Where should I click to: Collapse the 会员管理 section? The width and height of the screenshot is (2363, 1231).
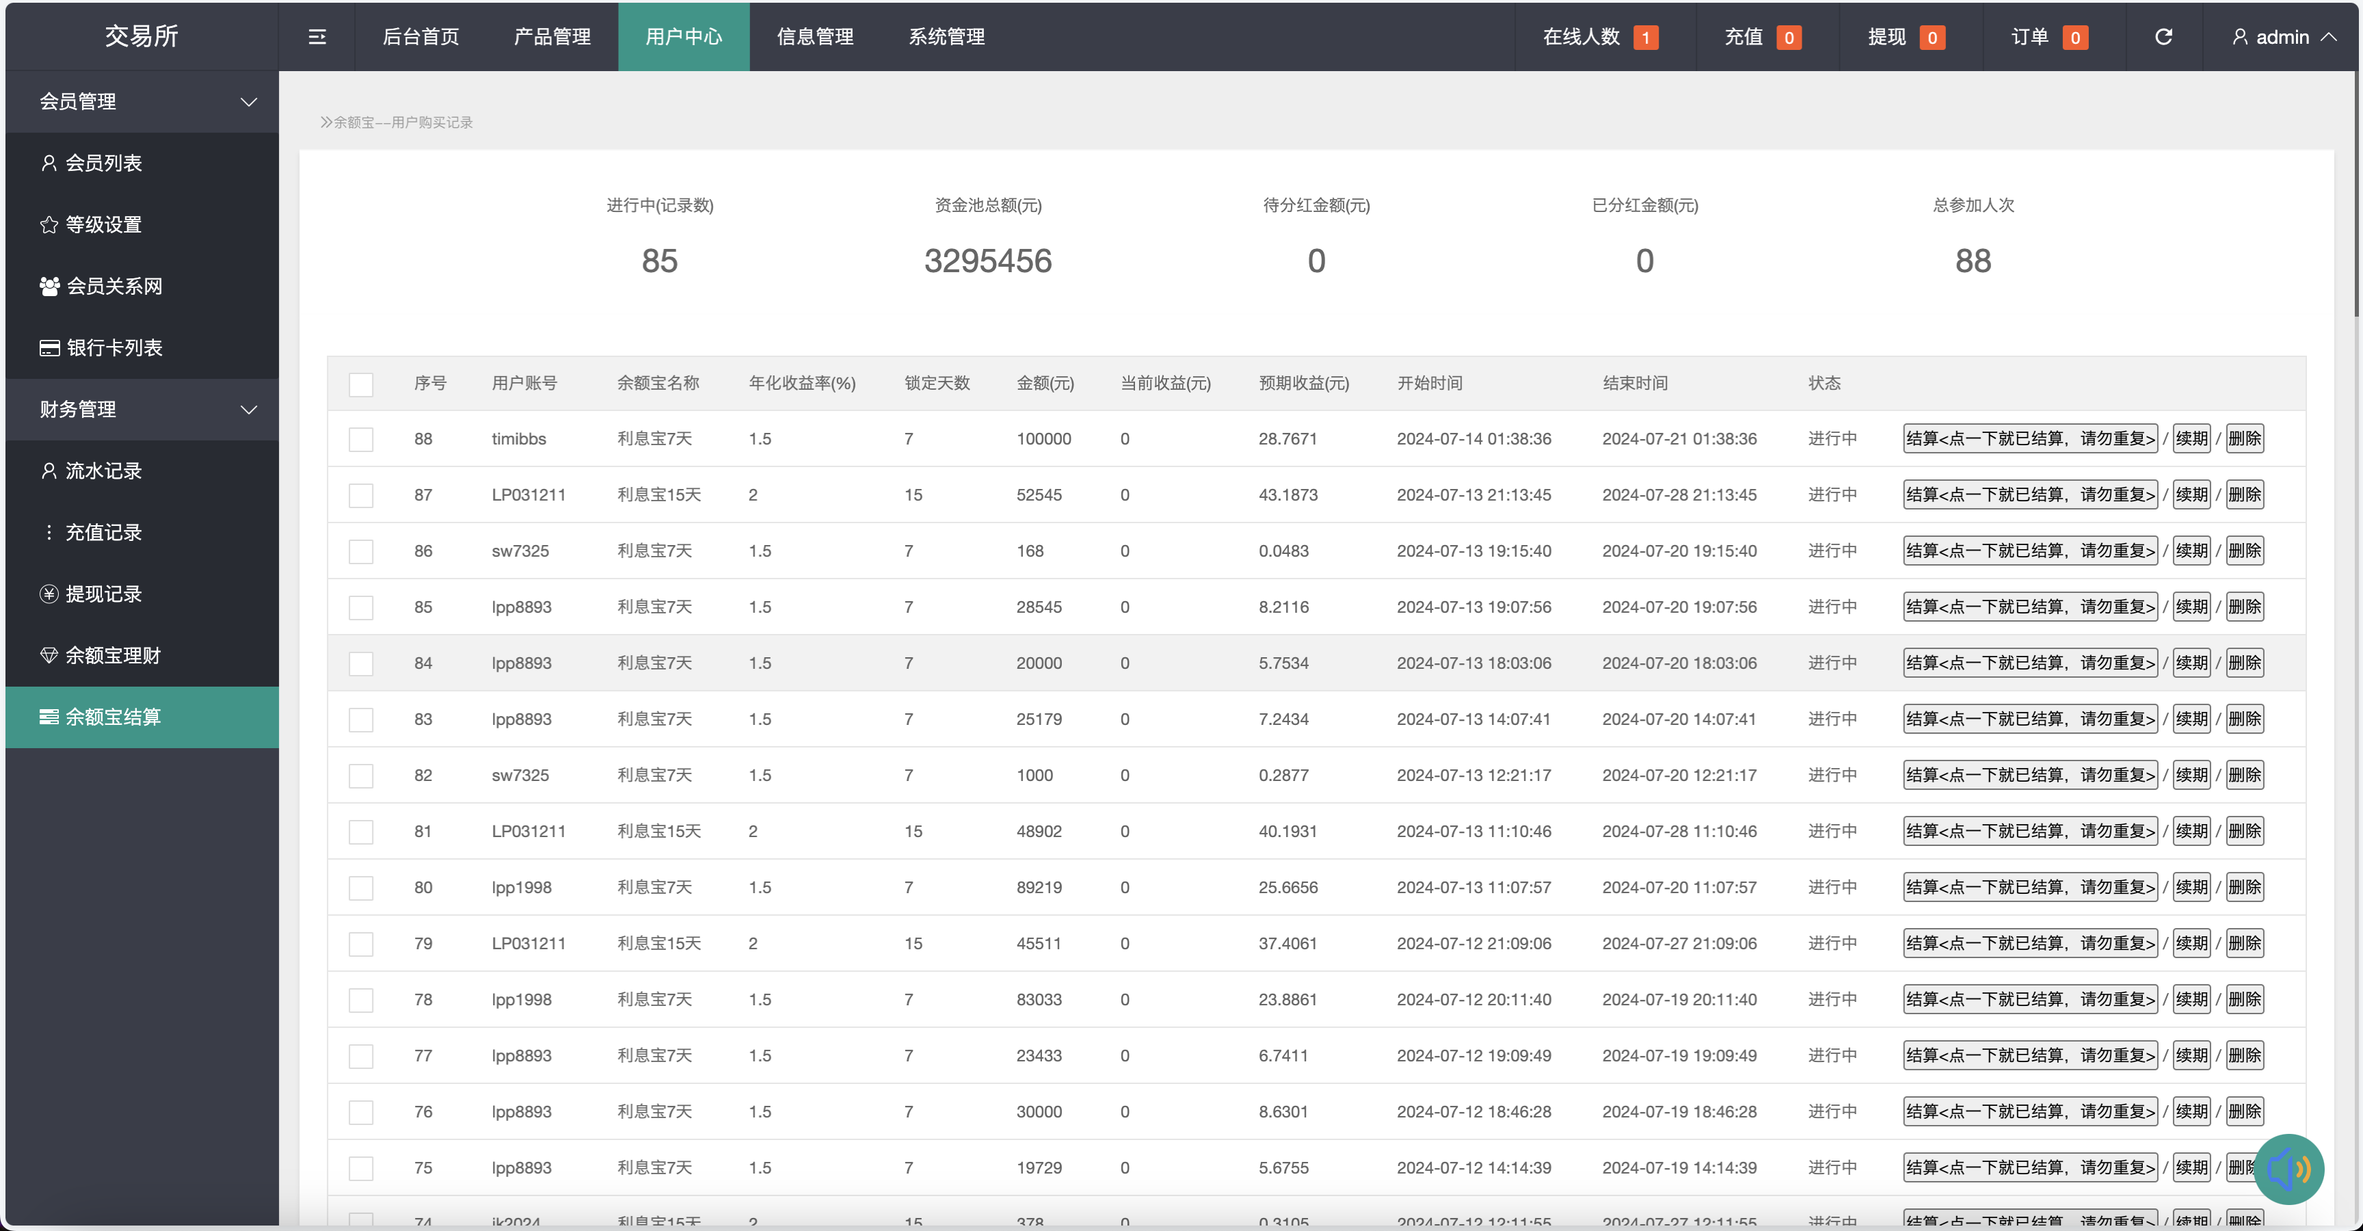tap(142, 102)
